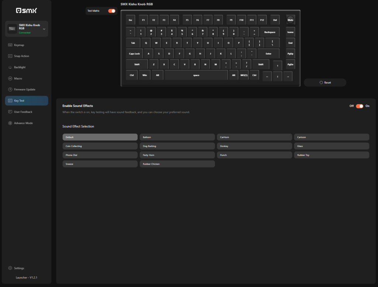Select the Coin Collecting sound effect
The height and width of the screenshot is (287, 378).
coord(100,146)
